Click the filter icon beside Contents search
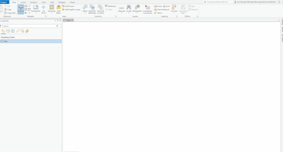 (1, 26)
